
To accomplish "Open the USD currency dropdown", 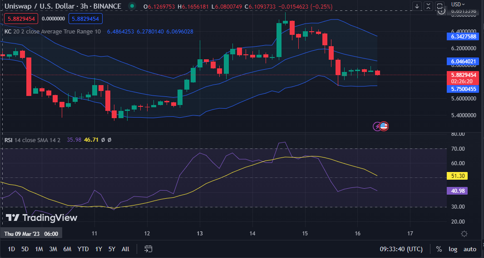I will pos(458,4).
